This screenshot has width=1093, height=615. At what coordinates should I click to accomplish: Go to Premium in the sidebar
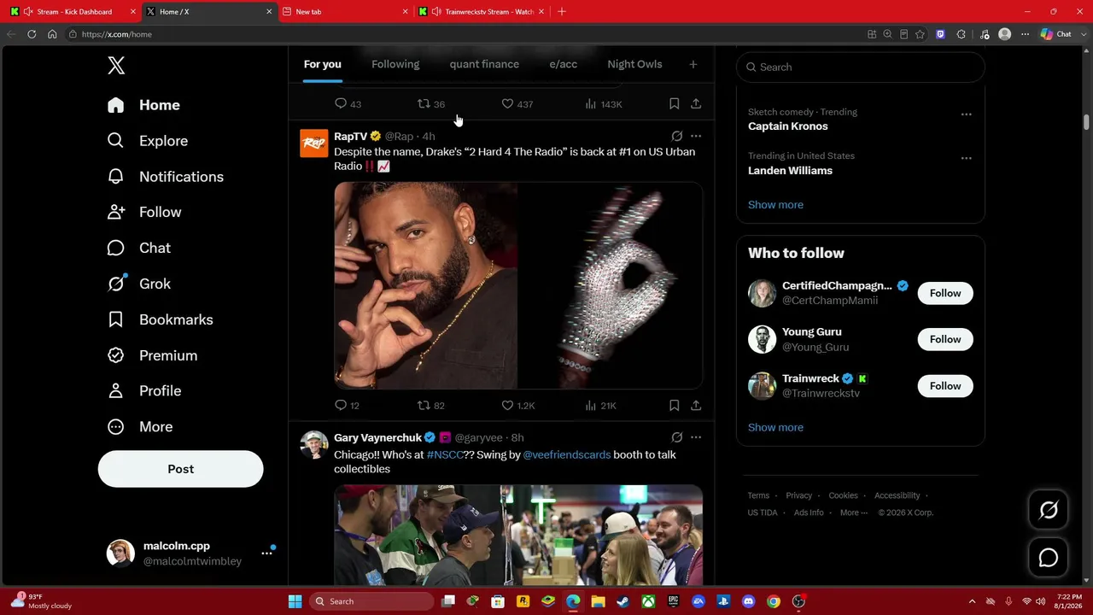(x=152, y=355)
